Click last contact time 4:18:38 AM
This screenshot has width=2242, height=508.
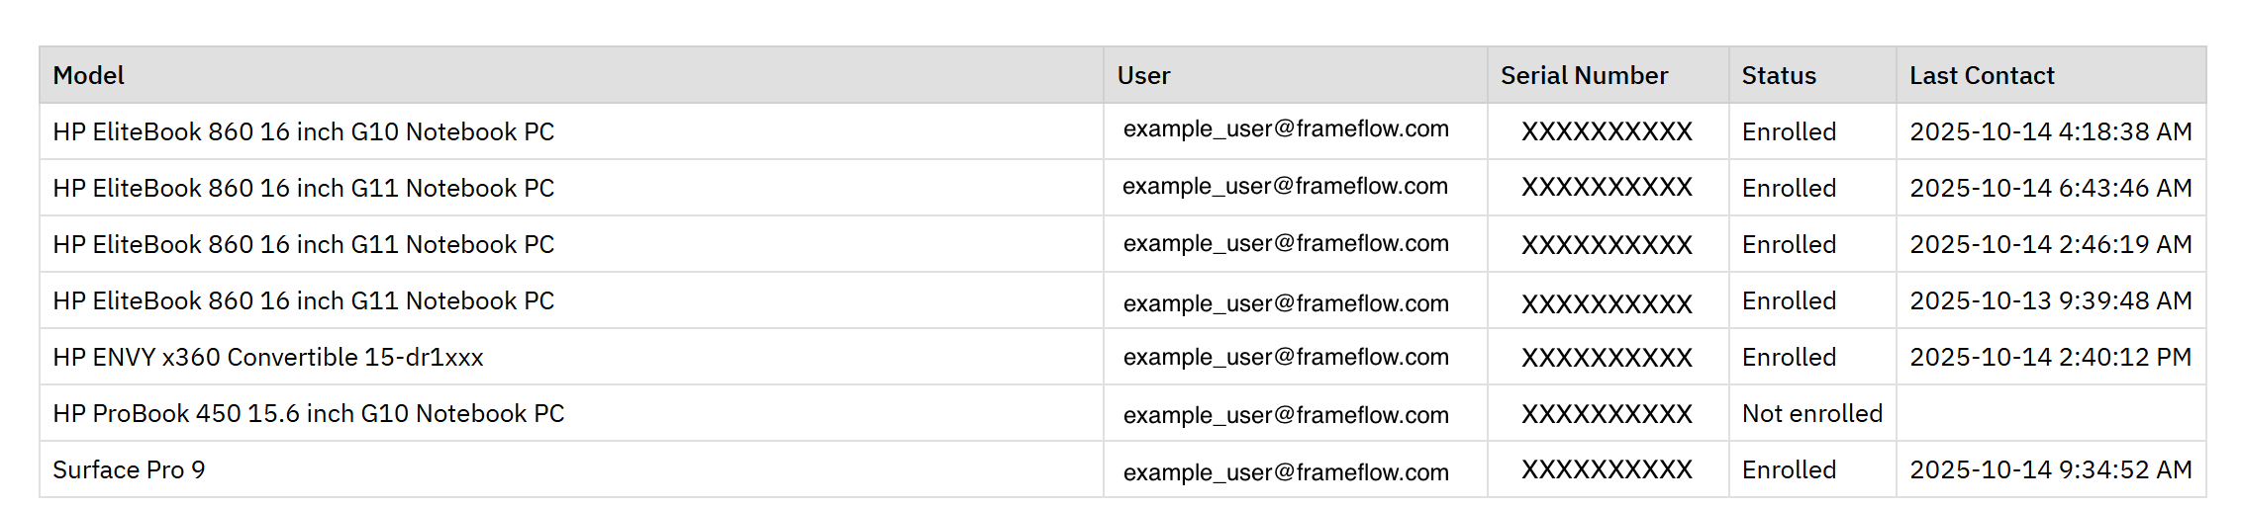(x=2050, y=131)
